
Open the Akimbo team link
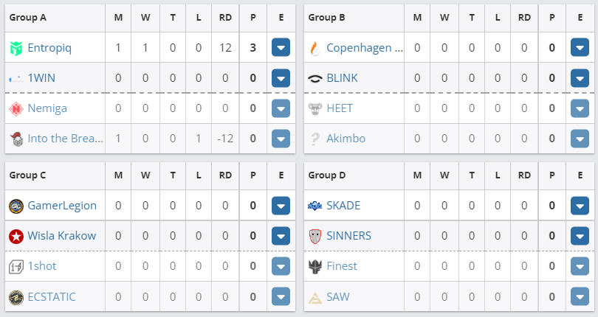pos(346,139)
